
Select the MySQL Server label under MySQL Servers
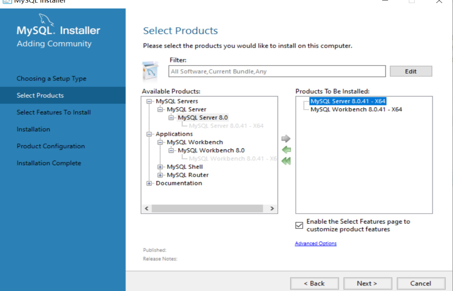186,109
